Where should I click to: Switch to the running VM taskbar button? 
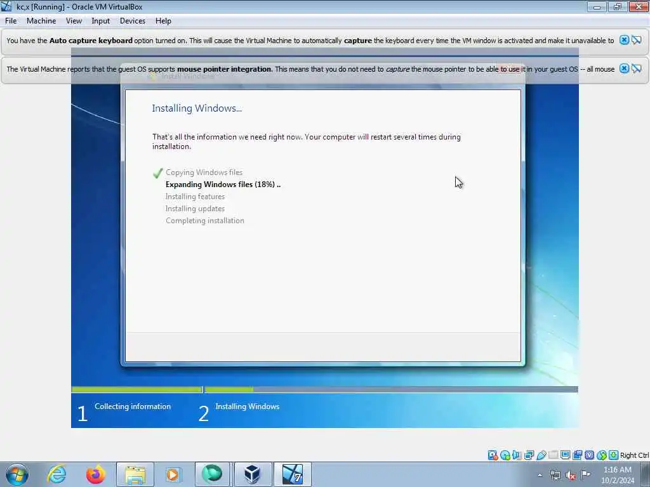[x=292, y=474]
